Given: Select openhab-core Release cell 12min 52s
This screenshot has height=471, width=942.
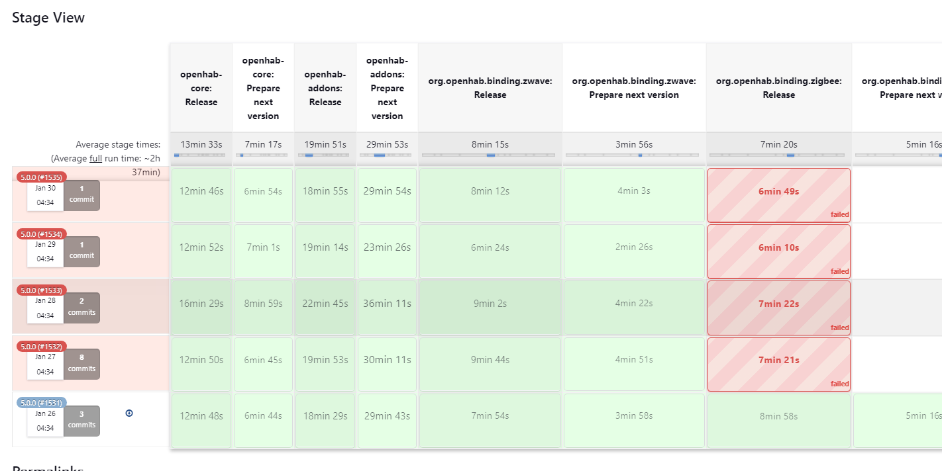Looking at the screenshot, I should [x=201, y=251].
